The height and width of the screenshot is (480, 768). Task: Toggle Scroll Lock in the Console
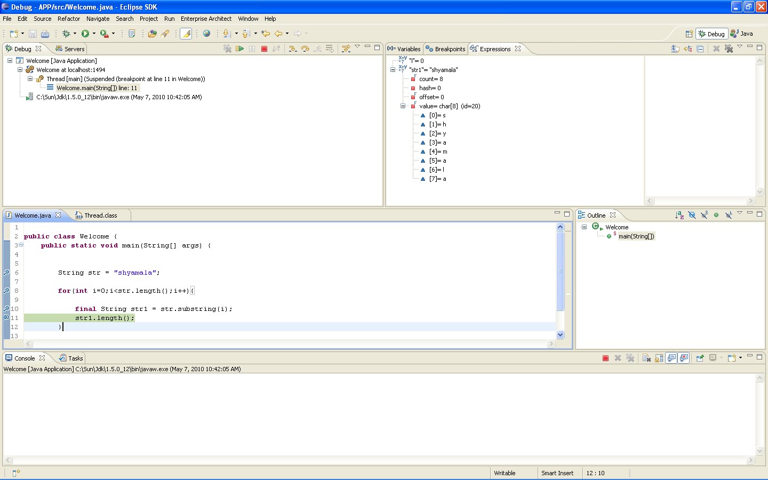coord(659,358)
